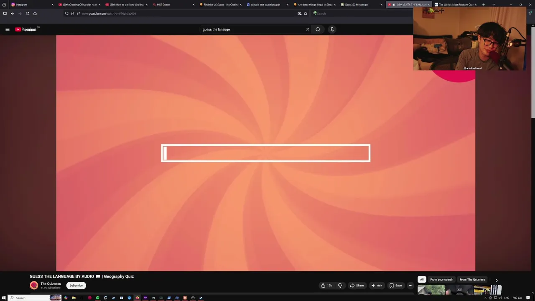This screenshot has height=301, width=535.
Task: Open Spotify from the taskbar
Action: (97, 298)
